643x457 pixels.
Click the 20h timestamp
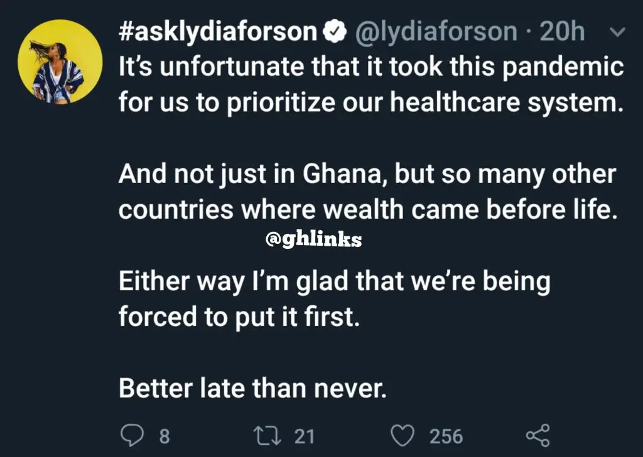click(x=562, y=31)
